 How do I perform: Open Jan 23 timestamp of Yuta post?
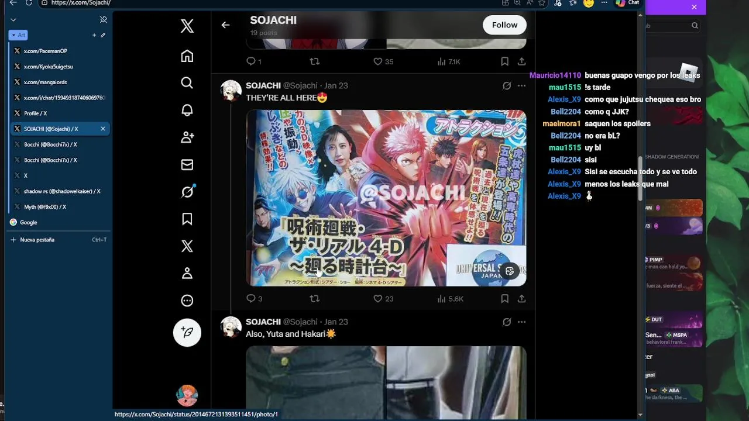(336, 322)
